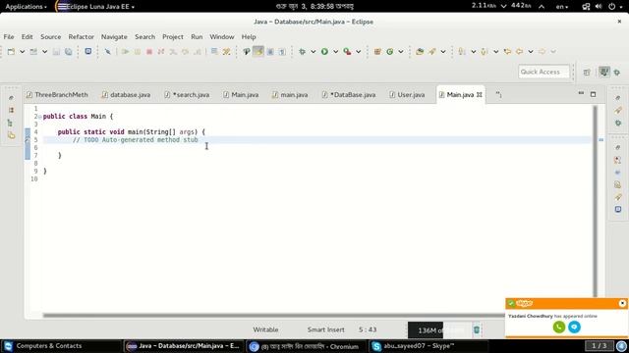This screenshot has height=353, width=629.
Task: Click the heap status memory bar
Action: coord(439,330)
